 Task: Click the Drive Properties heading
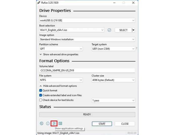(55, 11)
